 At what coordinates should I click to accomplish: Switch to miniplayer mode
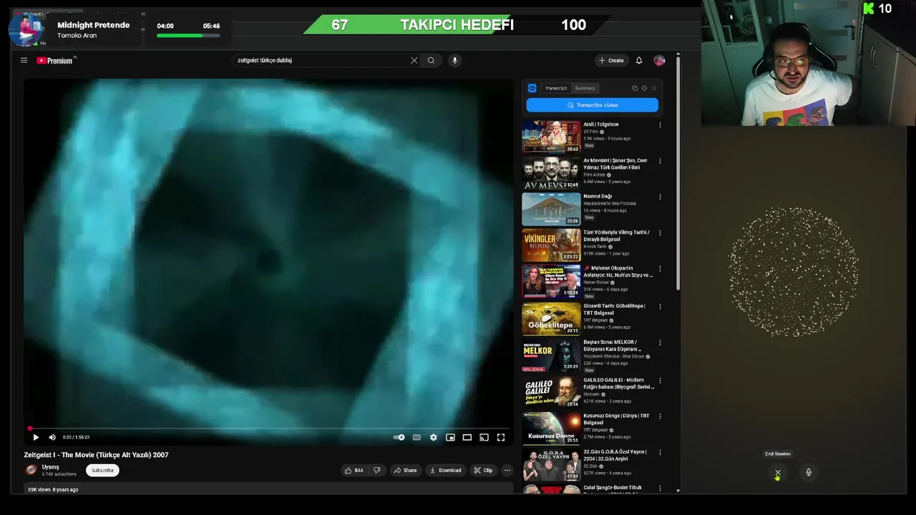tap(450, 437)
